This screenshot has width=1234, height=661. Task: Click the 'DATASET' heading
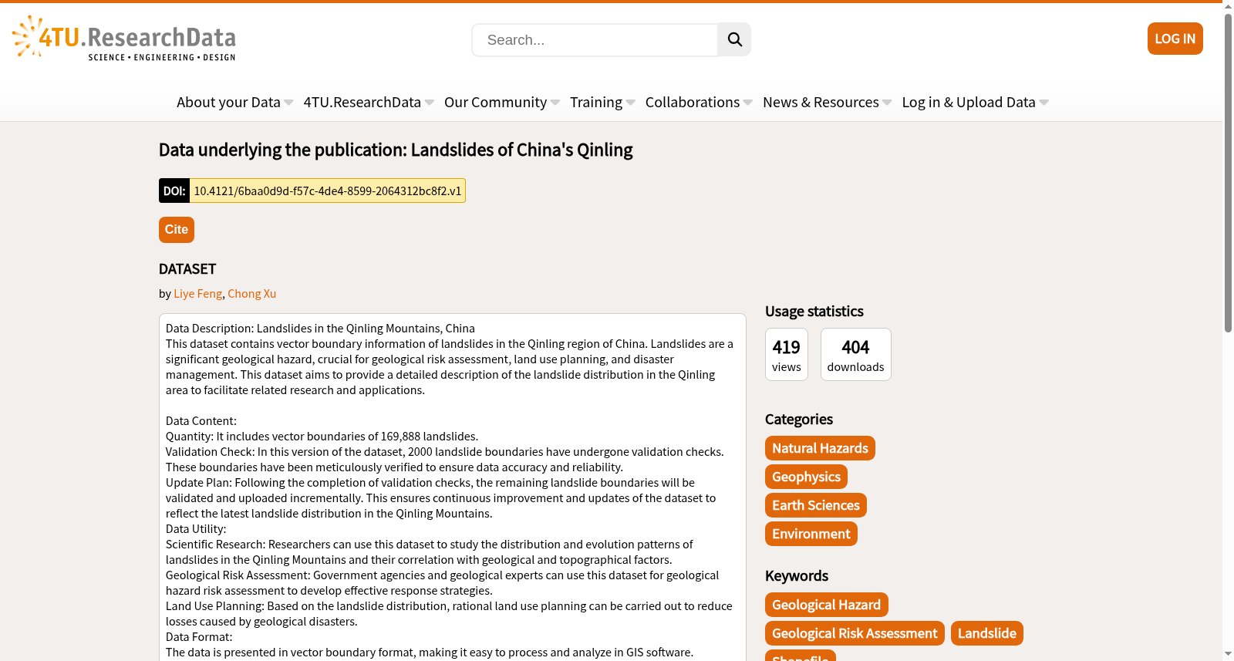pyautogui.click(x=187, y=268)
